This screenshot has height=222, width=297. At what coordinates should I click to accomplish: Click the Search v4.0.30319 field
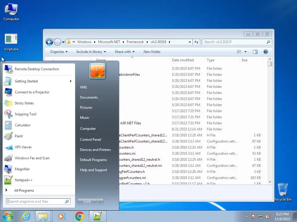(237, 42)
